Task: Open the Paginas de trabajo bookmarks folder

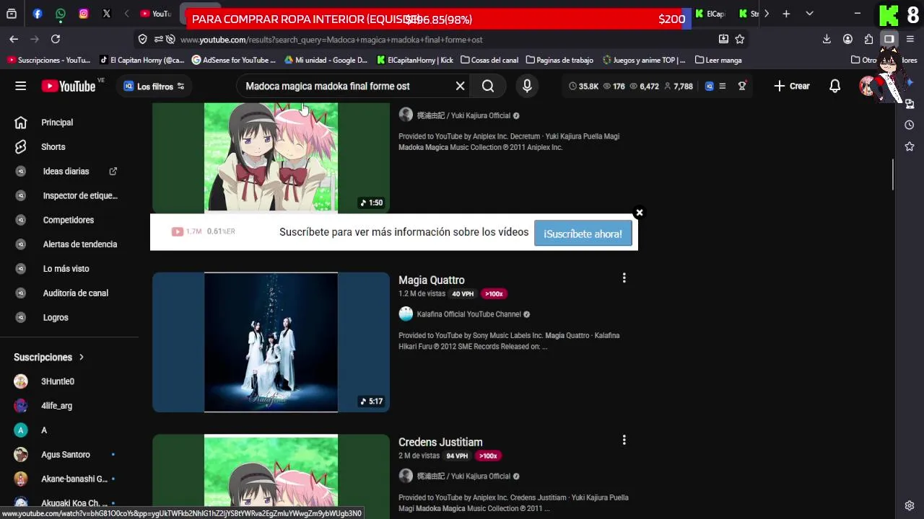Action: [560, 61]
